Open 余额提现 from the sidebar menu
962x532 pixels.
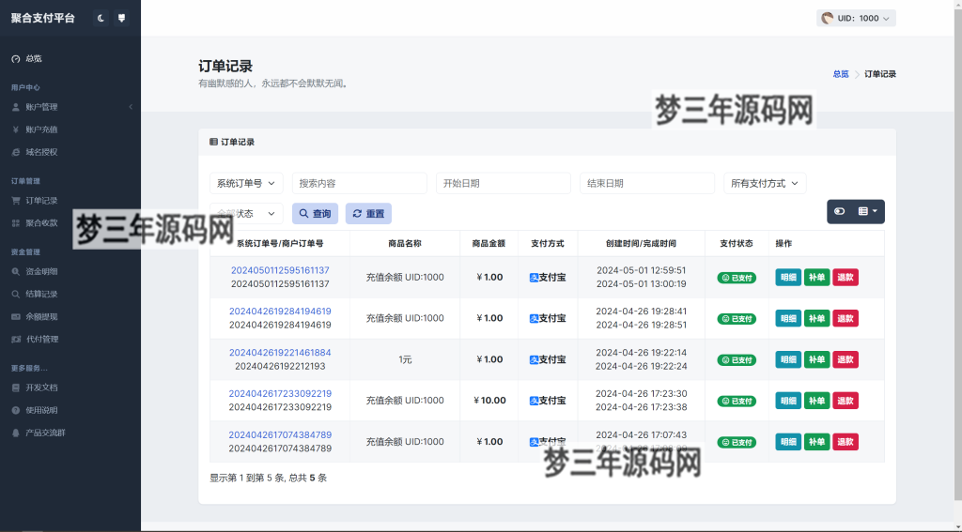tap(41, 316)
